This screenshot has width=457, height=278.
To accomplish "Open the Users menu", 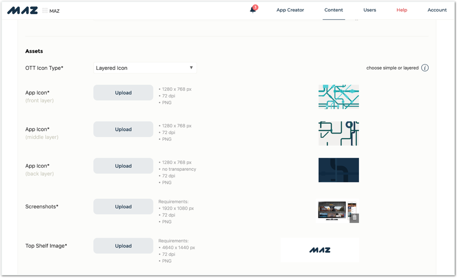I will tap(369, 10).
